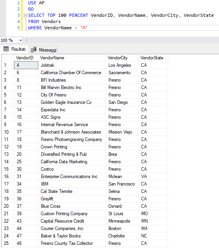Select the Oxnard city cell
The height and width of the screenshot is (248, 219).
coord(122,206)
